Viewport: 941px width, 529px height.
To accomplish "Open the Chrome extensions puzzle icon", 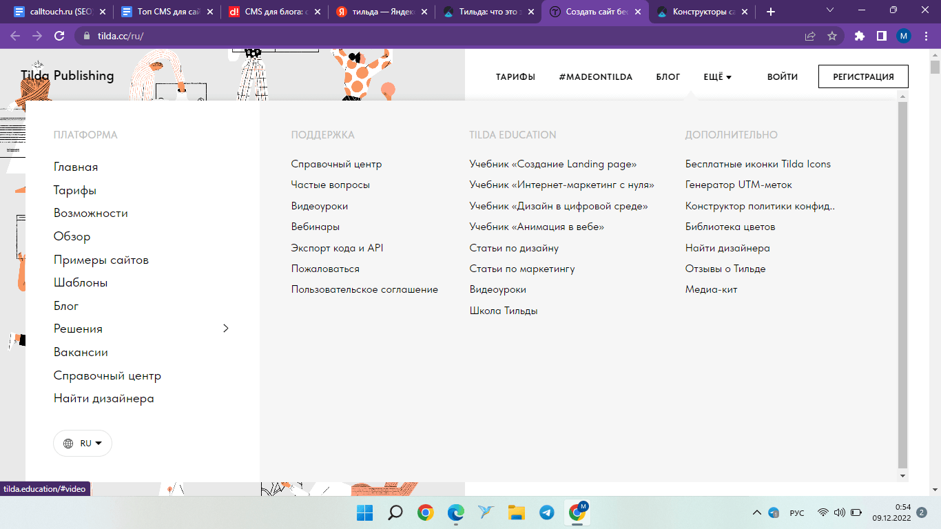I will tap(859, 36).
